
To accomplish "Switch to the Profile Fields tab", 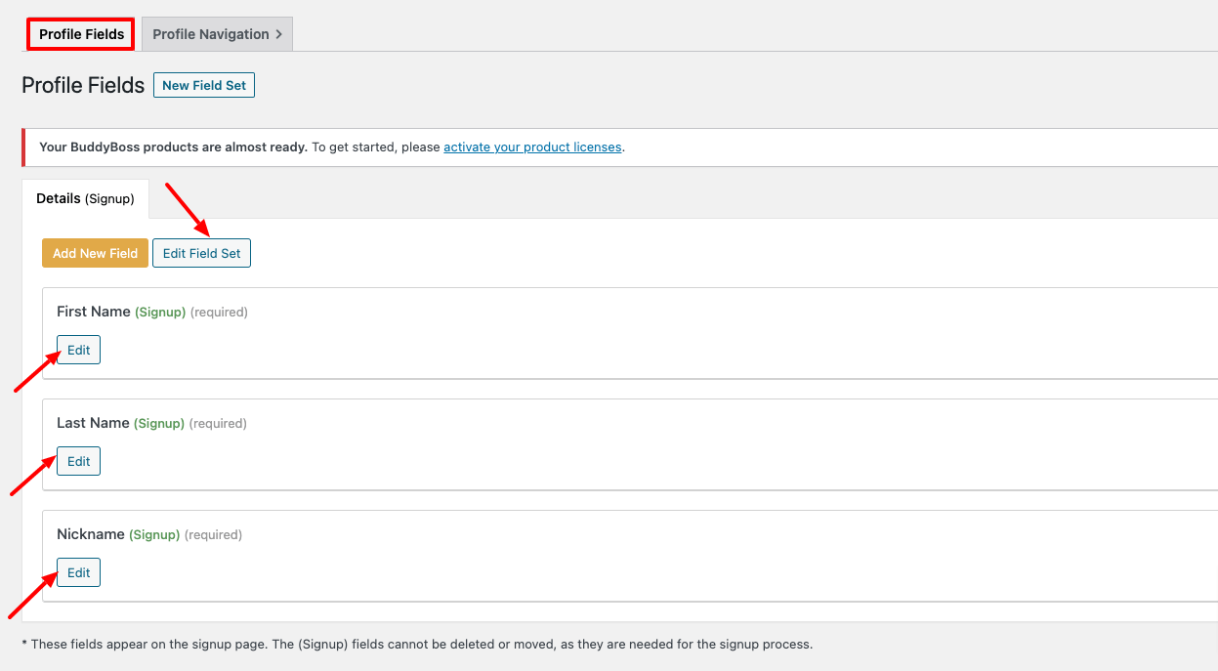I will [81, 34].
